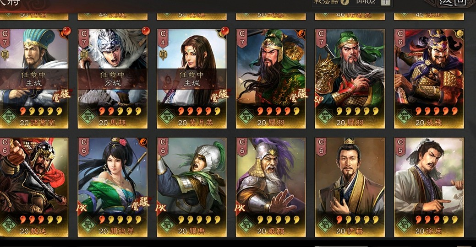Select the 張飛 general card

tap(429, 79)
